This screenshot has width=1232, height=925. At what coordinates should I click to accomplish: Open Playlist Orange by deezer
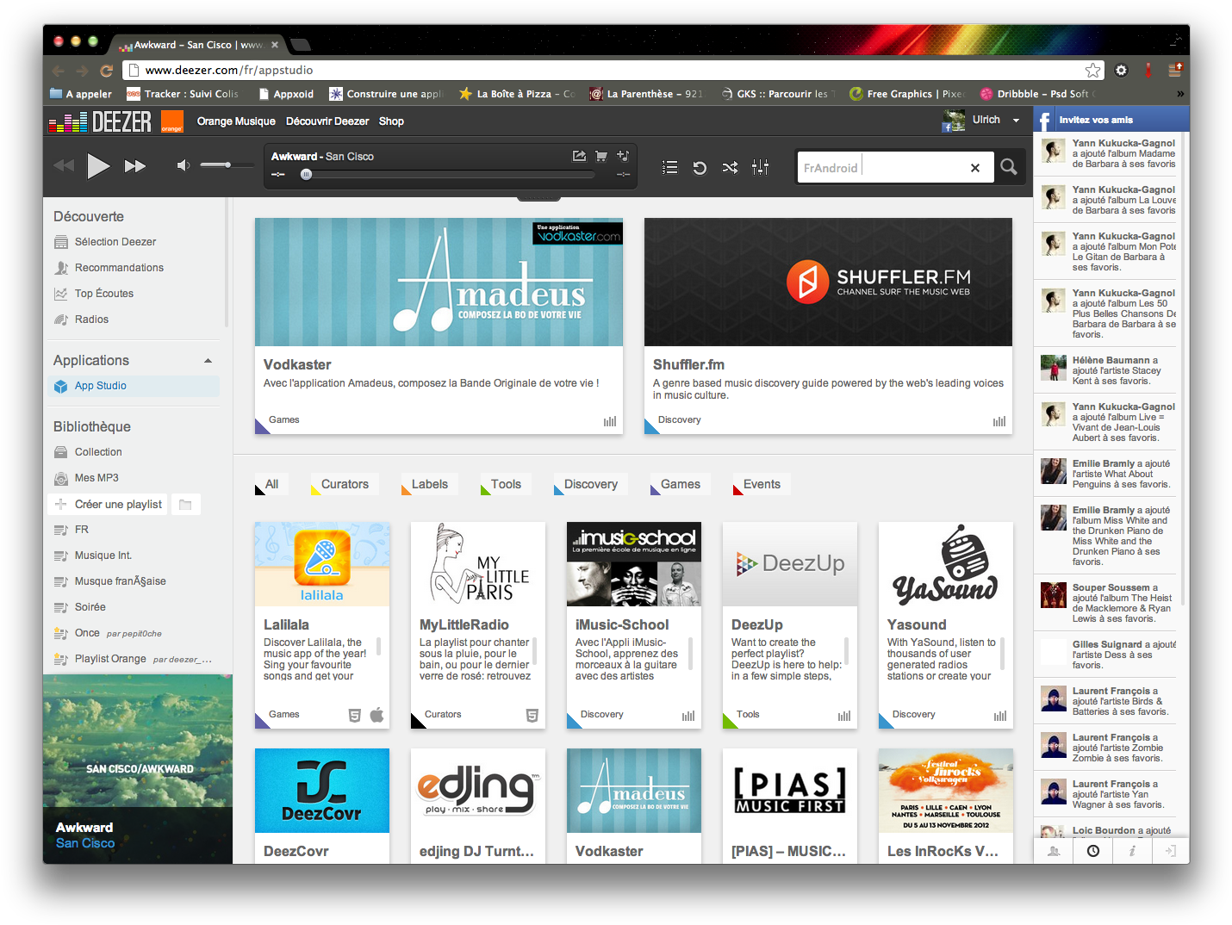110,659
